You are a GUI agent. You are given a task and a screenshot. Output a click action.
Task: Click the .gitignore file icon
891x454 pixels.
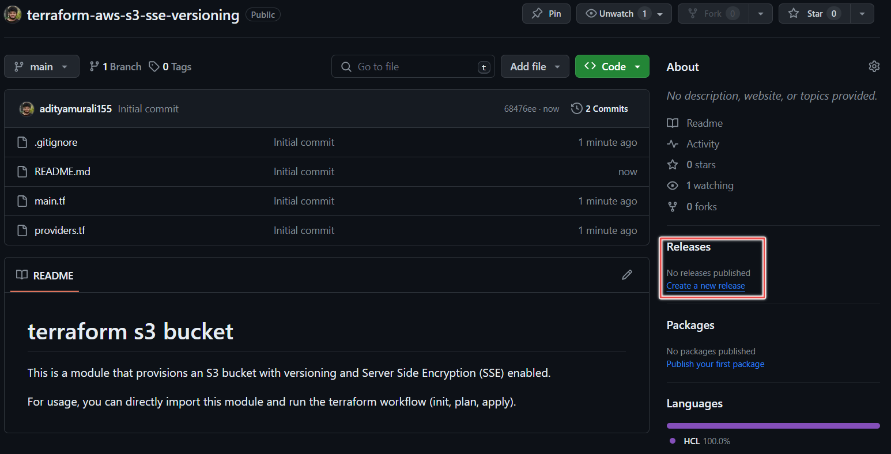tap(22, 142)
